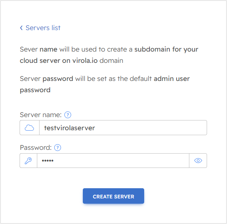Click the cloud icon in the server name field

click(29, 128)
